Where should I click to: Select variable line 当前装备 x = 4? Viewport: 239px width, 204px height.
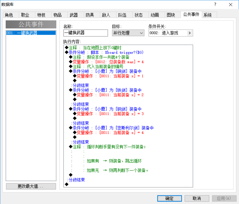point(108,133)
